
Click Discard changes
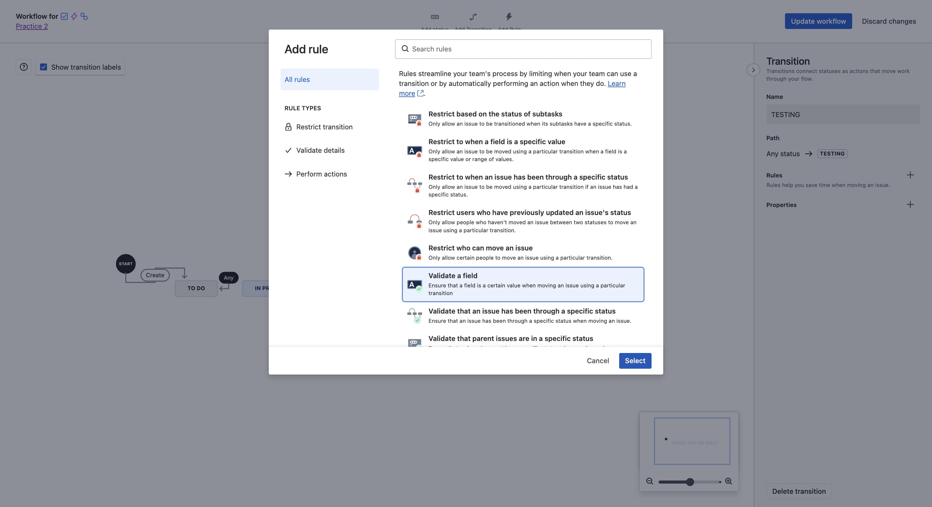pos(889,21)
